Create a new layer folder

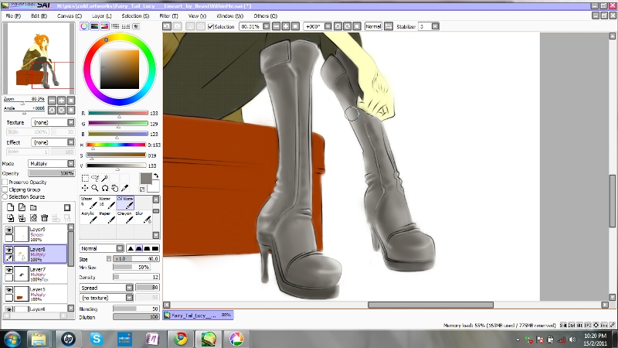coord(33,207)
